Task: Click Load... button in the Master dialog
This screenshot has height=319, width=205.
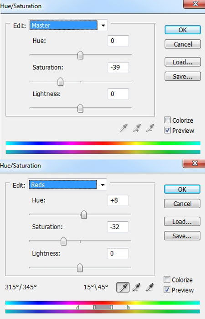Action: pyautogui.click(x=183, y=62)
